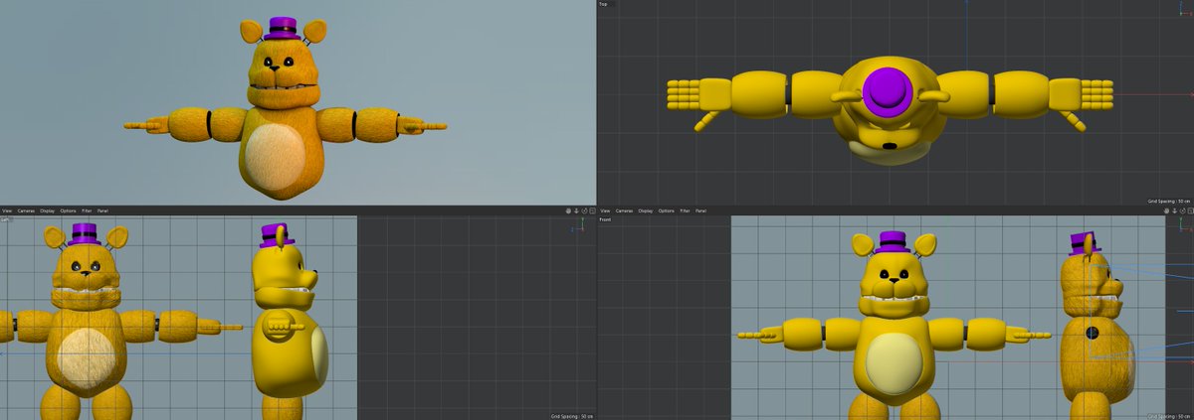Select purple hat disc in Top viewport
This screenshot has height=420, width=1194.
[x=887, y=92]
